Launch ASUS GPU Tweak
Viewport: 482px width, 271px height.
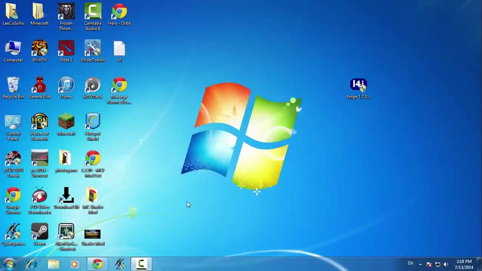point(13,164)
